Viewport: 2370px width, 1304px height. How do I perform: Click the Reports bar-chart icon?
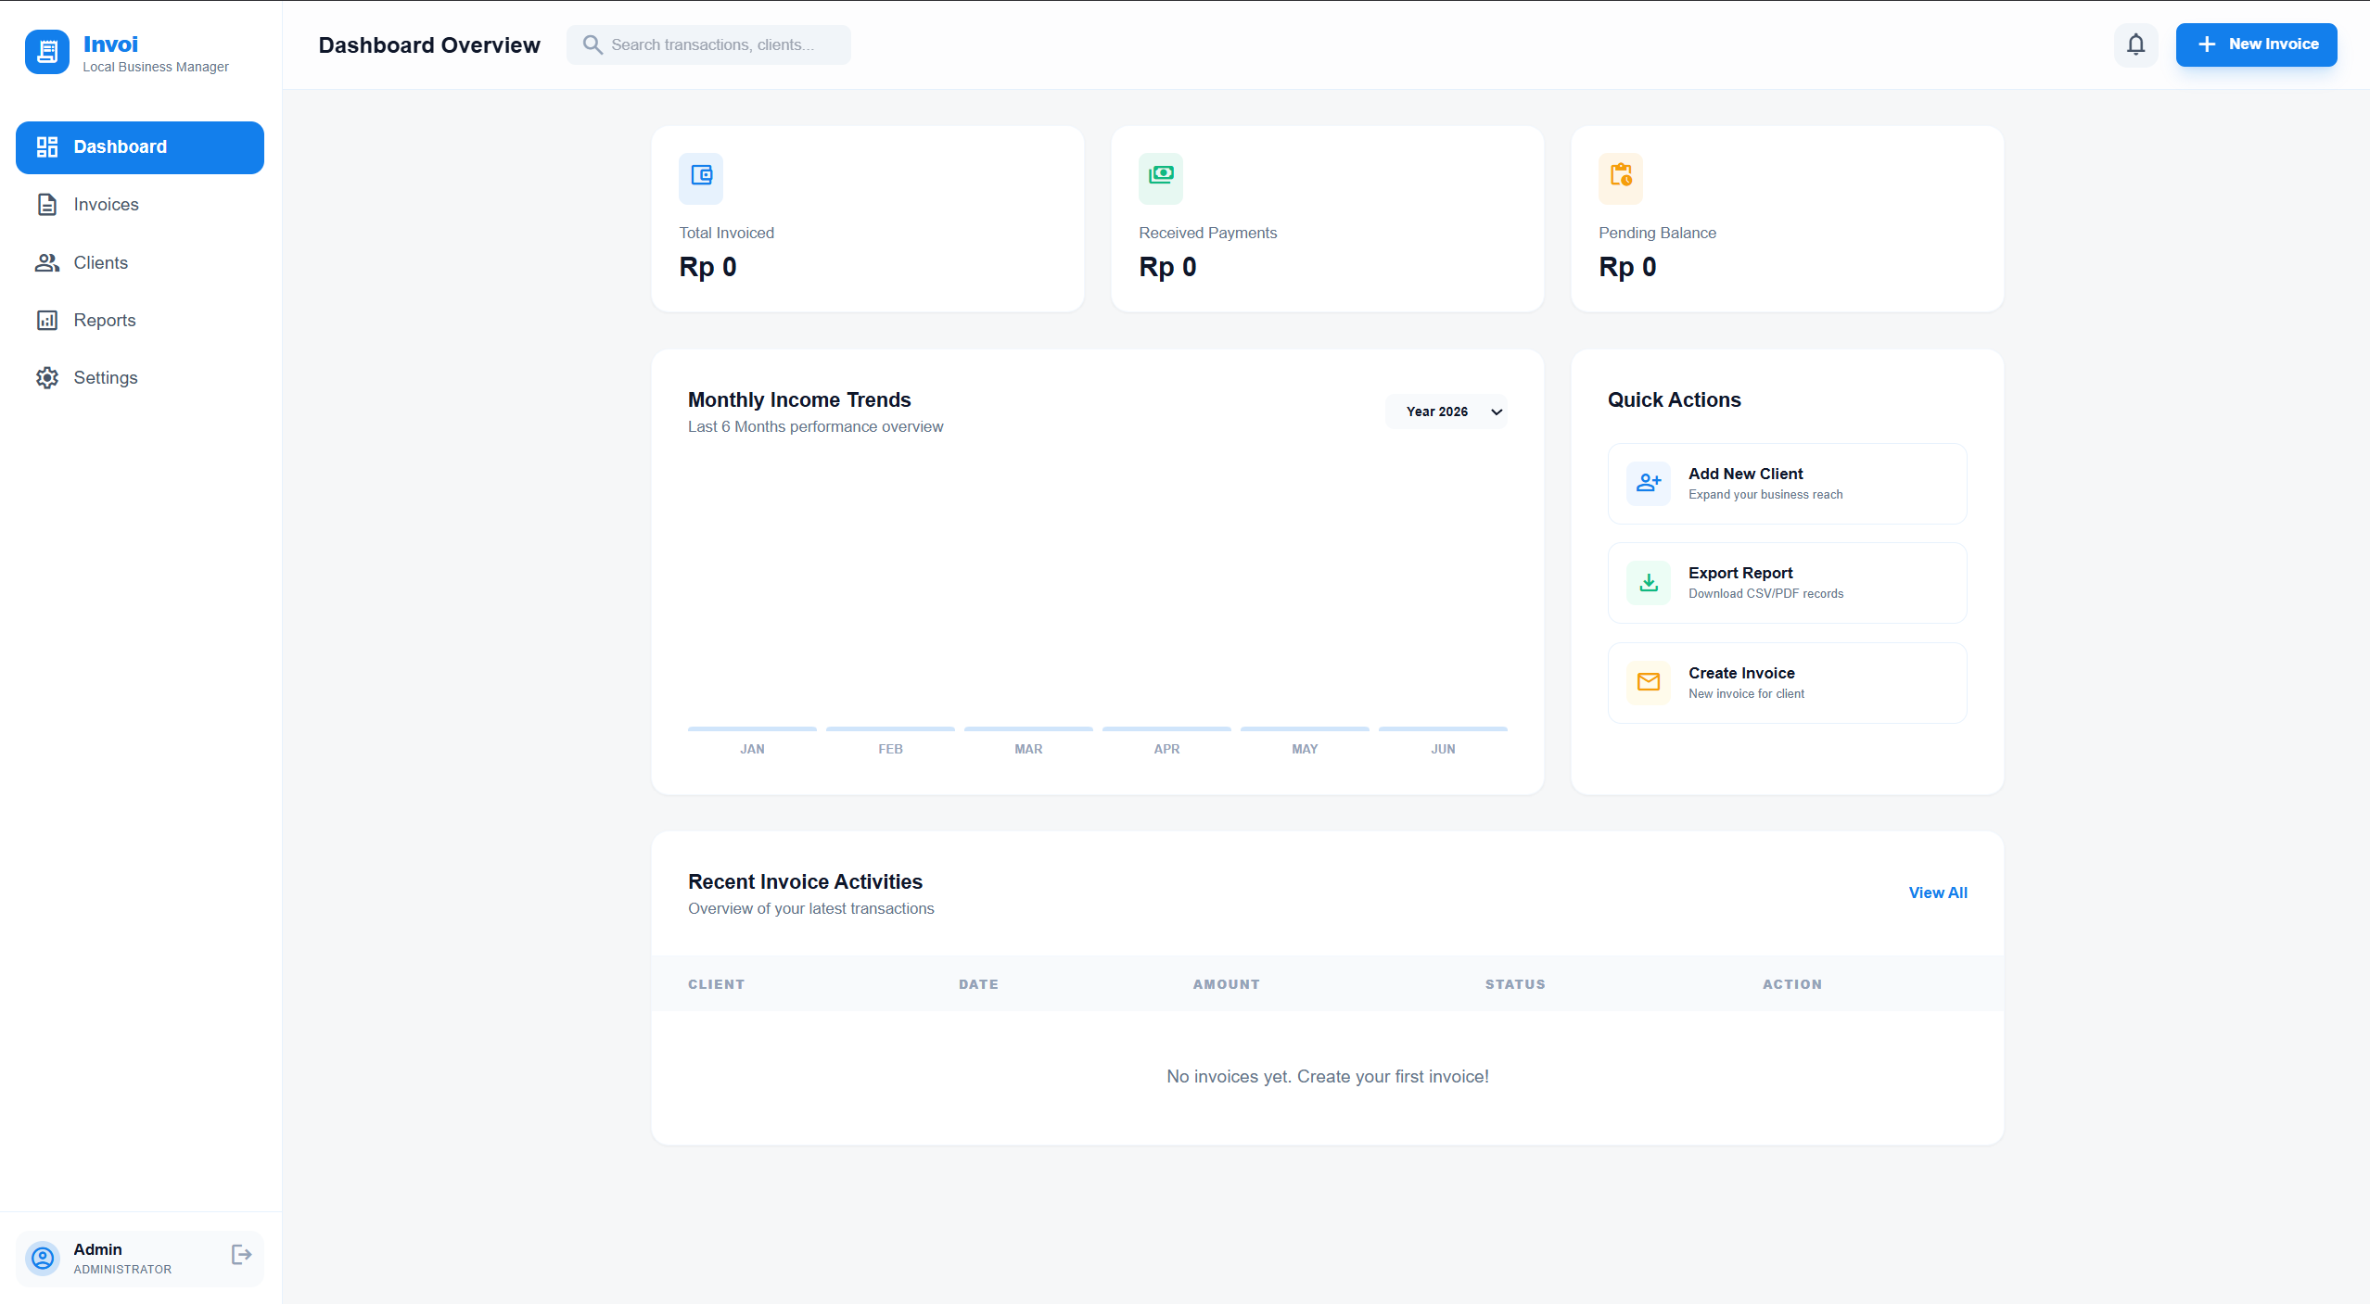pyautogui.click(x=47, y=320)
